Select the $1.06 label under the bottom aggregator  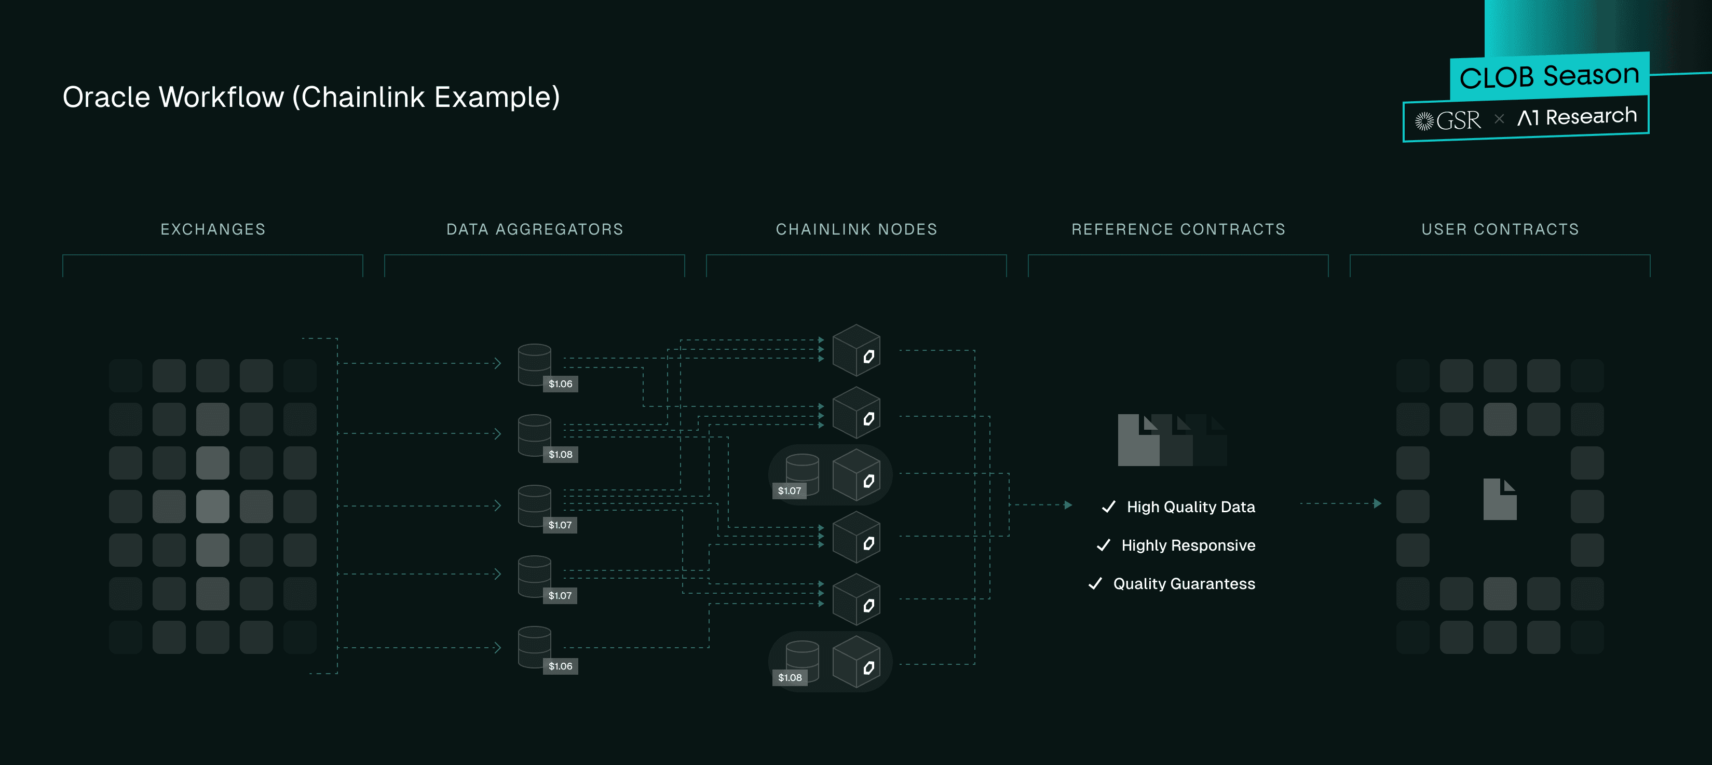click(560, 666)
